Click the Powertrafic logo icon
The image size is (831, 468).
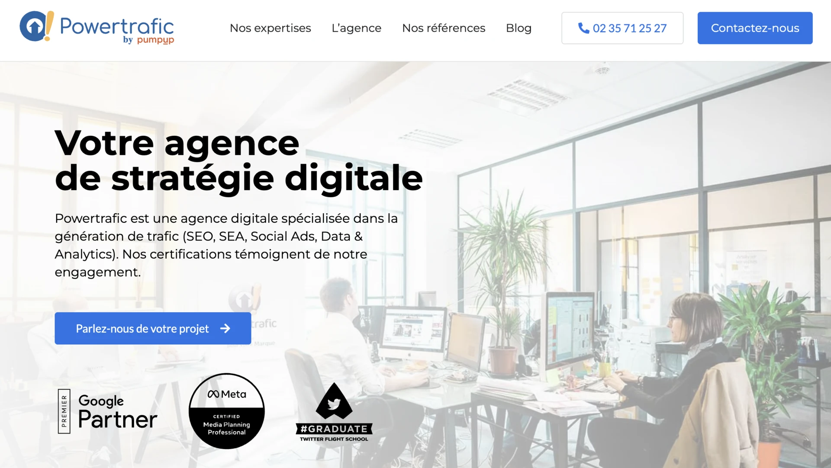[x=37, y=26]
